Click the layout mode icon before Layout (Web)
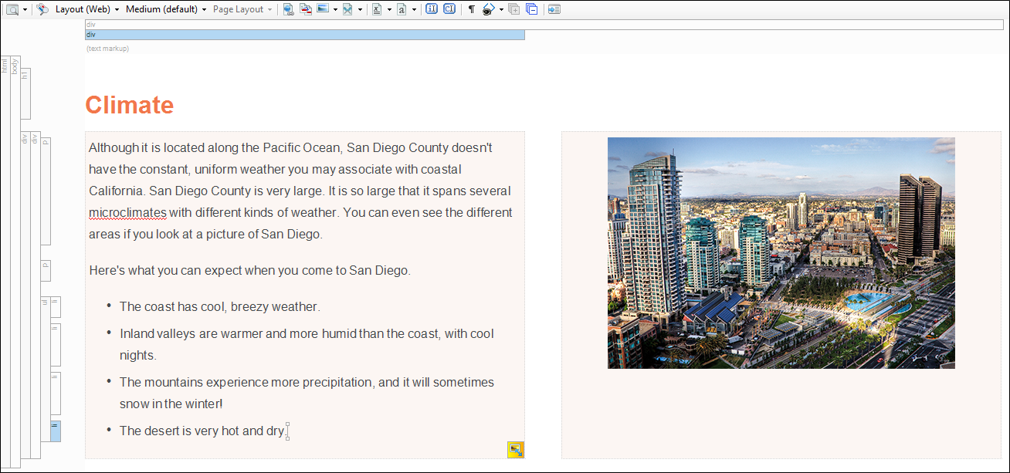This screenshot has width=1010, height=473. 42,9
